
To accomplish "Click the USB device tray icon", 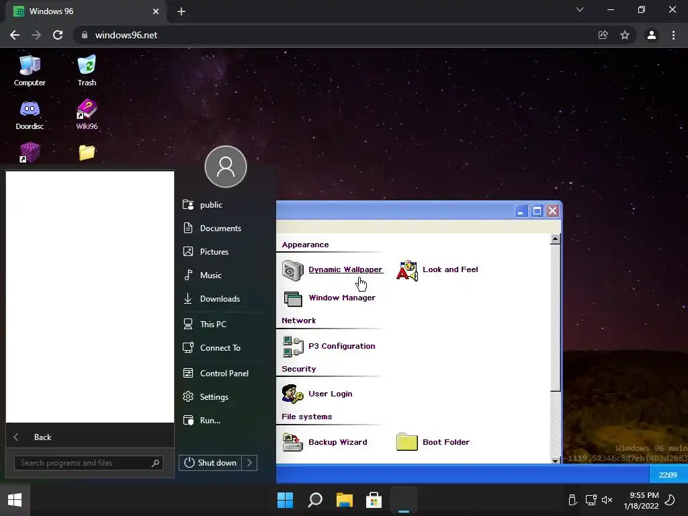I will coord(572,500).
